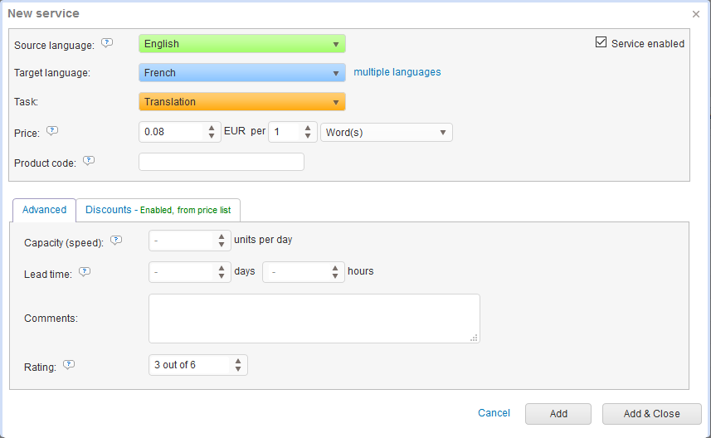The width and height of the screenshot is (711, 438).
Task: Click the Add button
Action: click(x=558, y=414)
